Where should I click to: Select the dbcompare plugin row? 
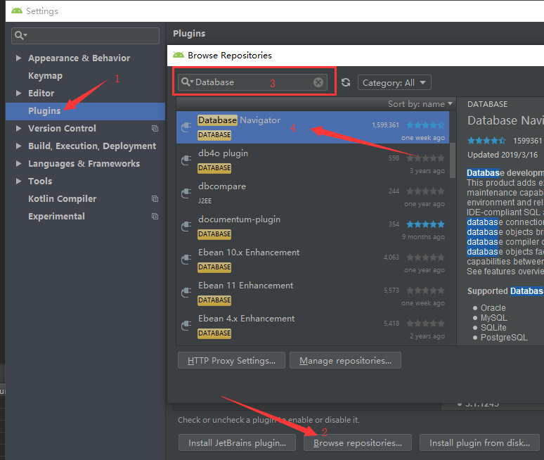313,193
